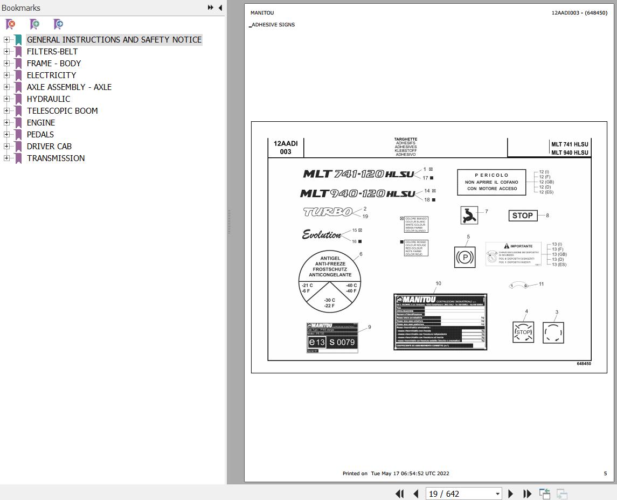
Task: Expand the PEDALS bookmark node
Action: 6,135
